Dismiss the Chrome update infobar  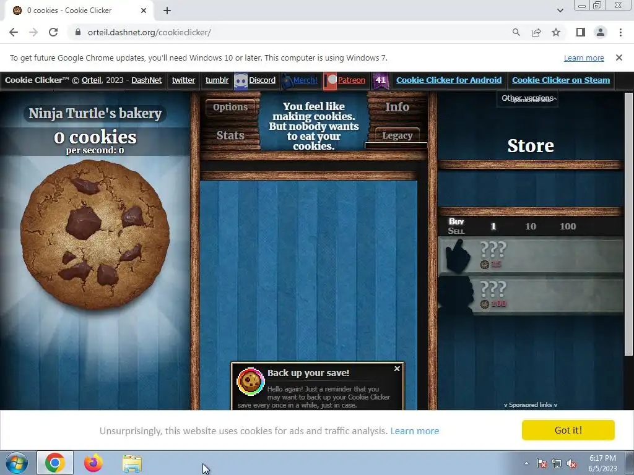[619, 58]
